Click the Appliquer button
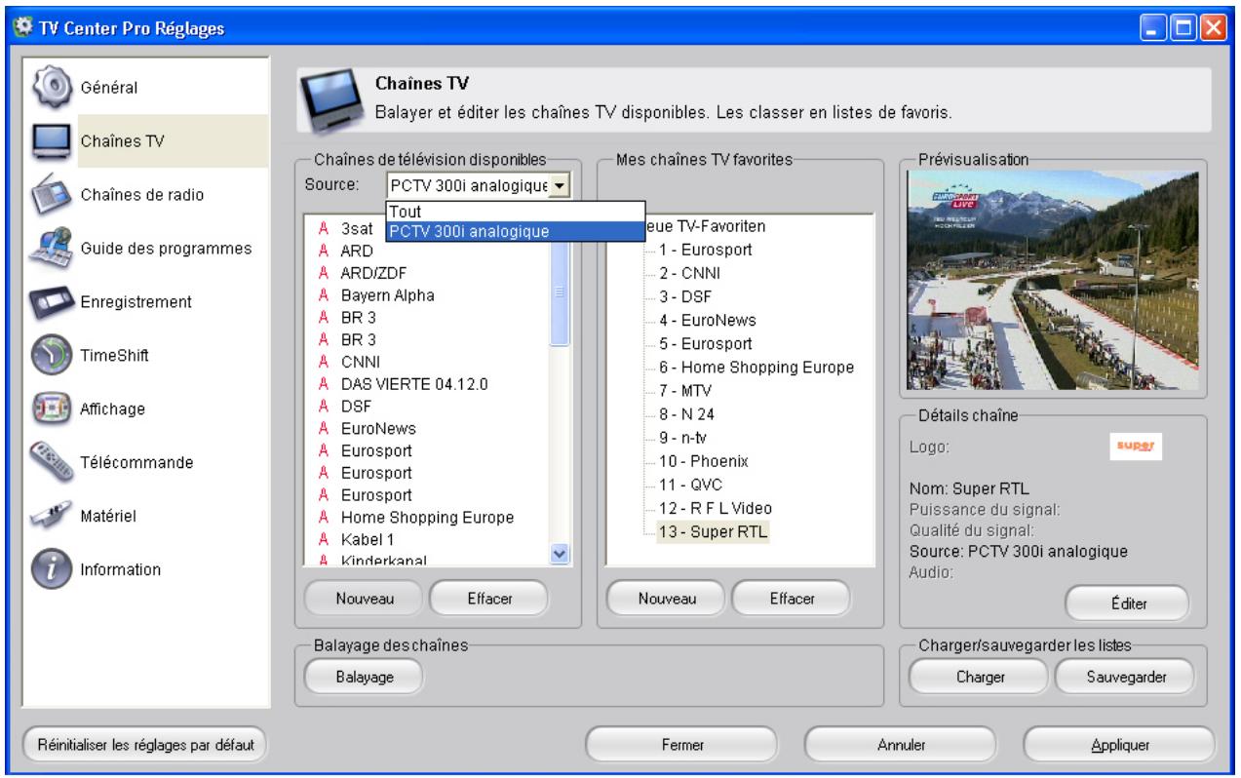The height and width of the screenshot is (778, 1241). point(1120,745)
